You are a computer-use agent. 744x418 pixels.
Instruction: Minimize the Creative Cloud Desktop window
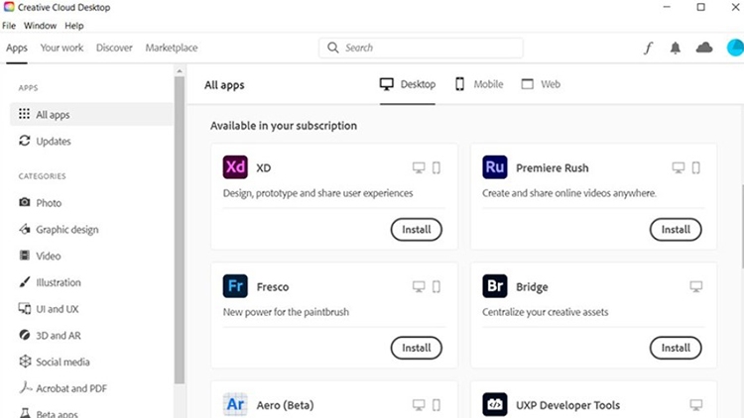[667, 7]
